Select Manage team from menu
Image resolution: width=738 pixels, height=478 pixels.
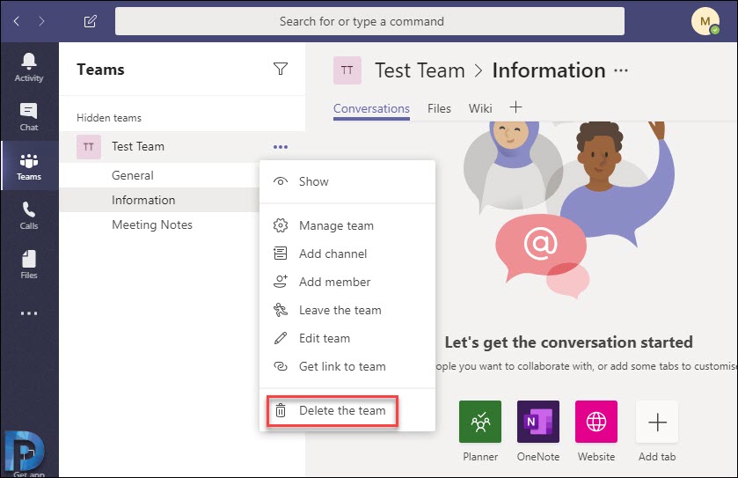(x=347, y=225)
